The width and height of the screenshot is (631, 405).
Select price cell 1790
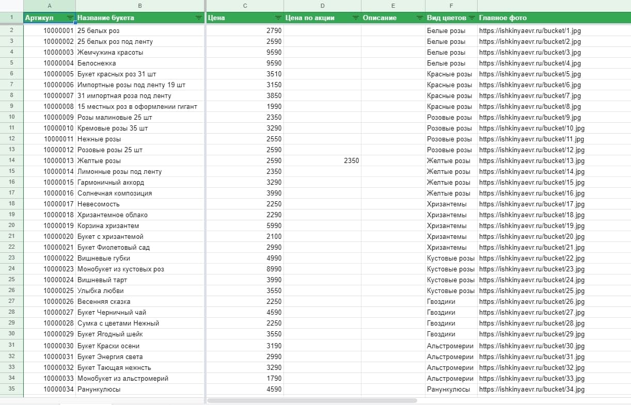tap(245, 379)
